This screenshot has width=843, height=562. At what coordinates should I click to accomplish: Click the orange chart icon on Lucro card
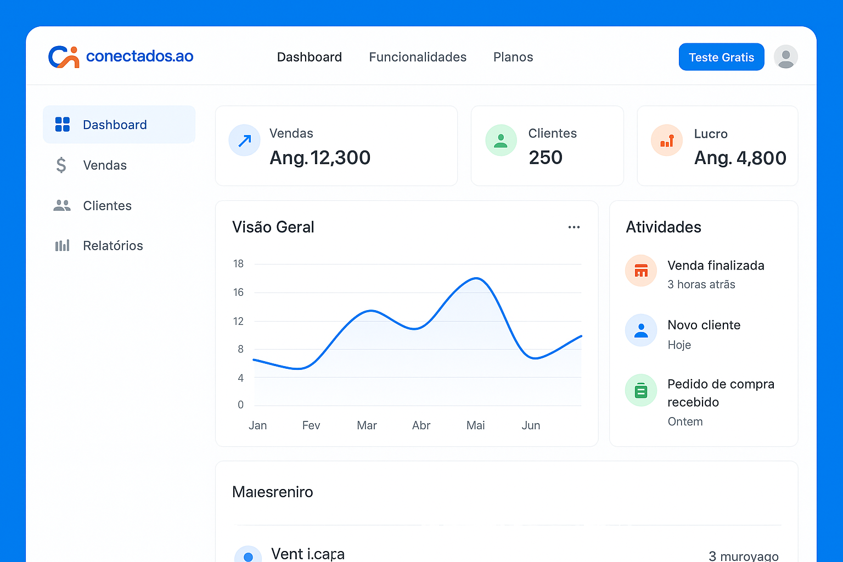[667, 140]
